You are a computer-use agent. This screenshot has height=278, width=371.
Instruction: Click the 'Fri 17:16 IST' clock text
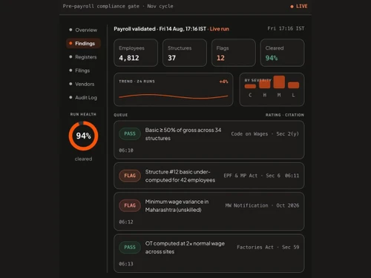pyautogui.click(x=286, y=29)
